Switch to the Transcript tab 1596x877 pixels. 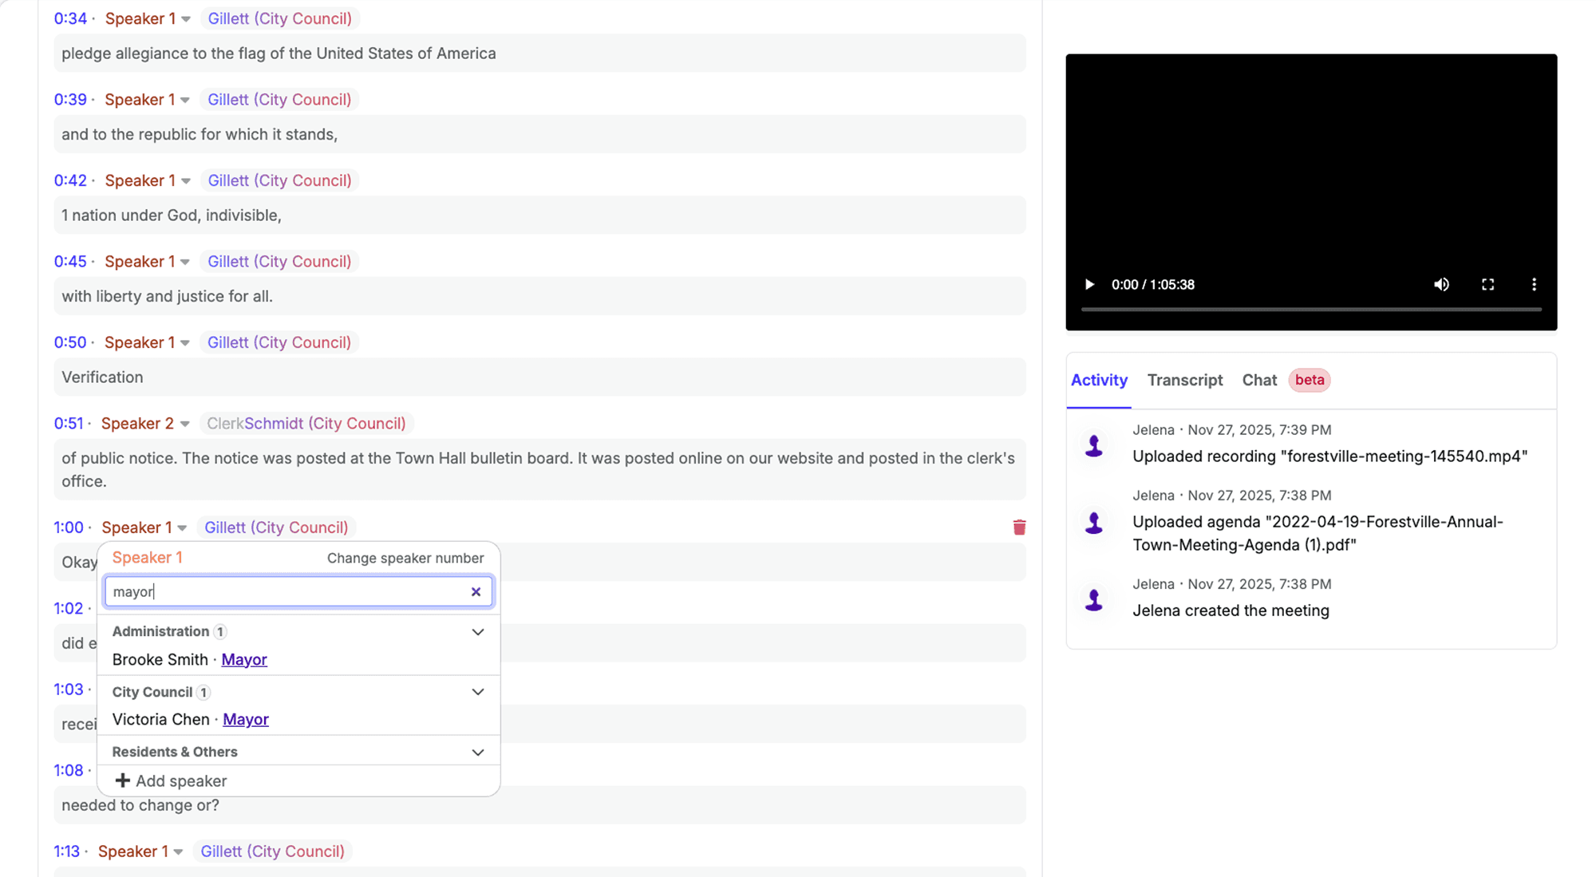pyautogui.click(x=1184, y=380)
